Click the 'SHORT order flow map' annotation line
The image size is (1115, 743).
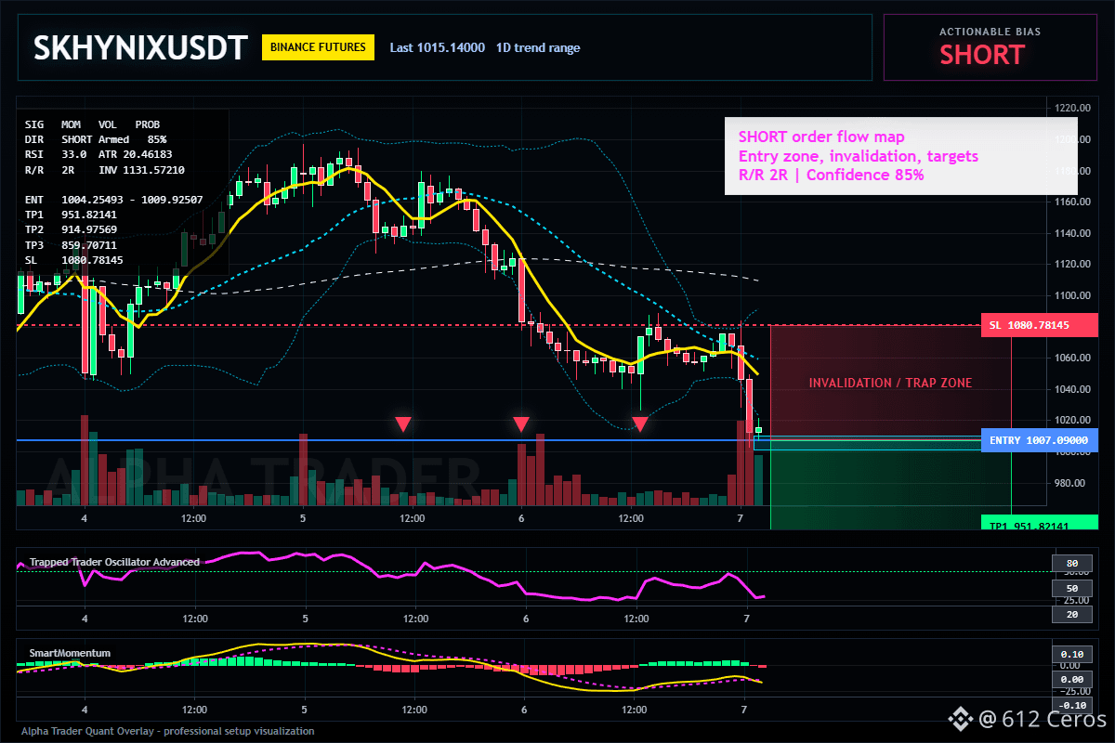coord(821,137)
